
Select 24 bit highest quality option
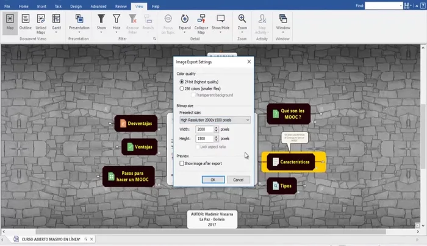coord(182,81)
